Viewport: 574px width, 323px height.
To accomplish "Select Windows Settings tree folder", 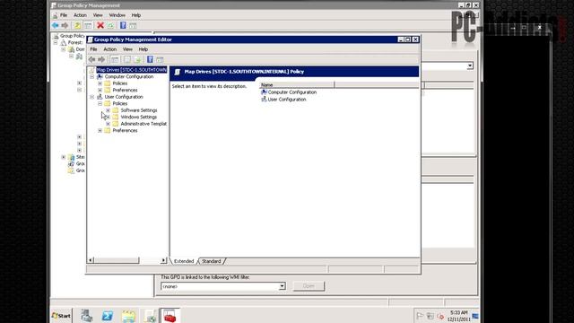I will point(138,117).
